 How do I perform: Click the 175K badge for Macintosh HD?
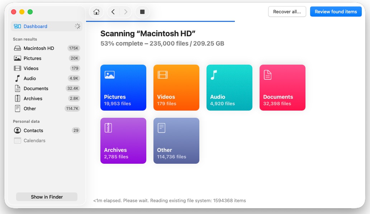[x=73, y=48]
